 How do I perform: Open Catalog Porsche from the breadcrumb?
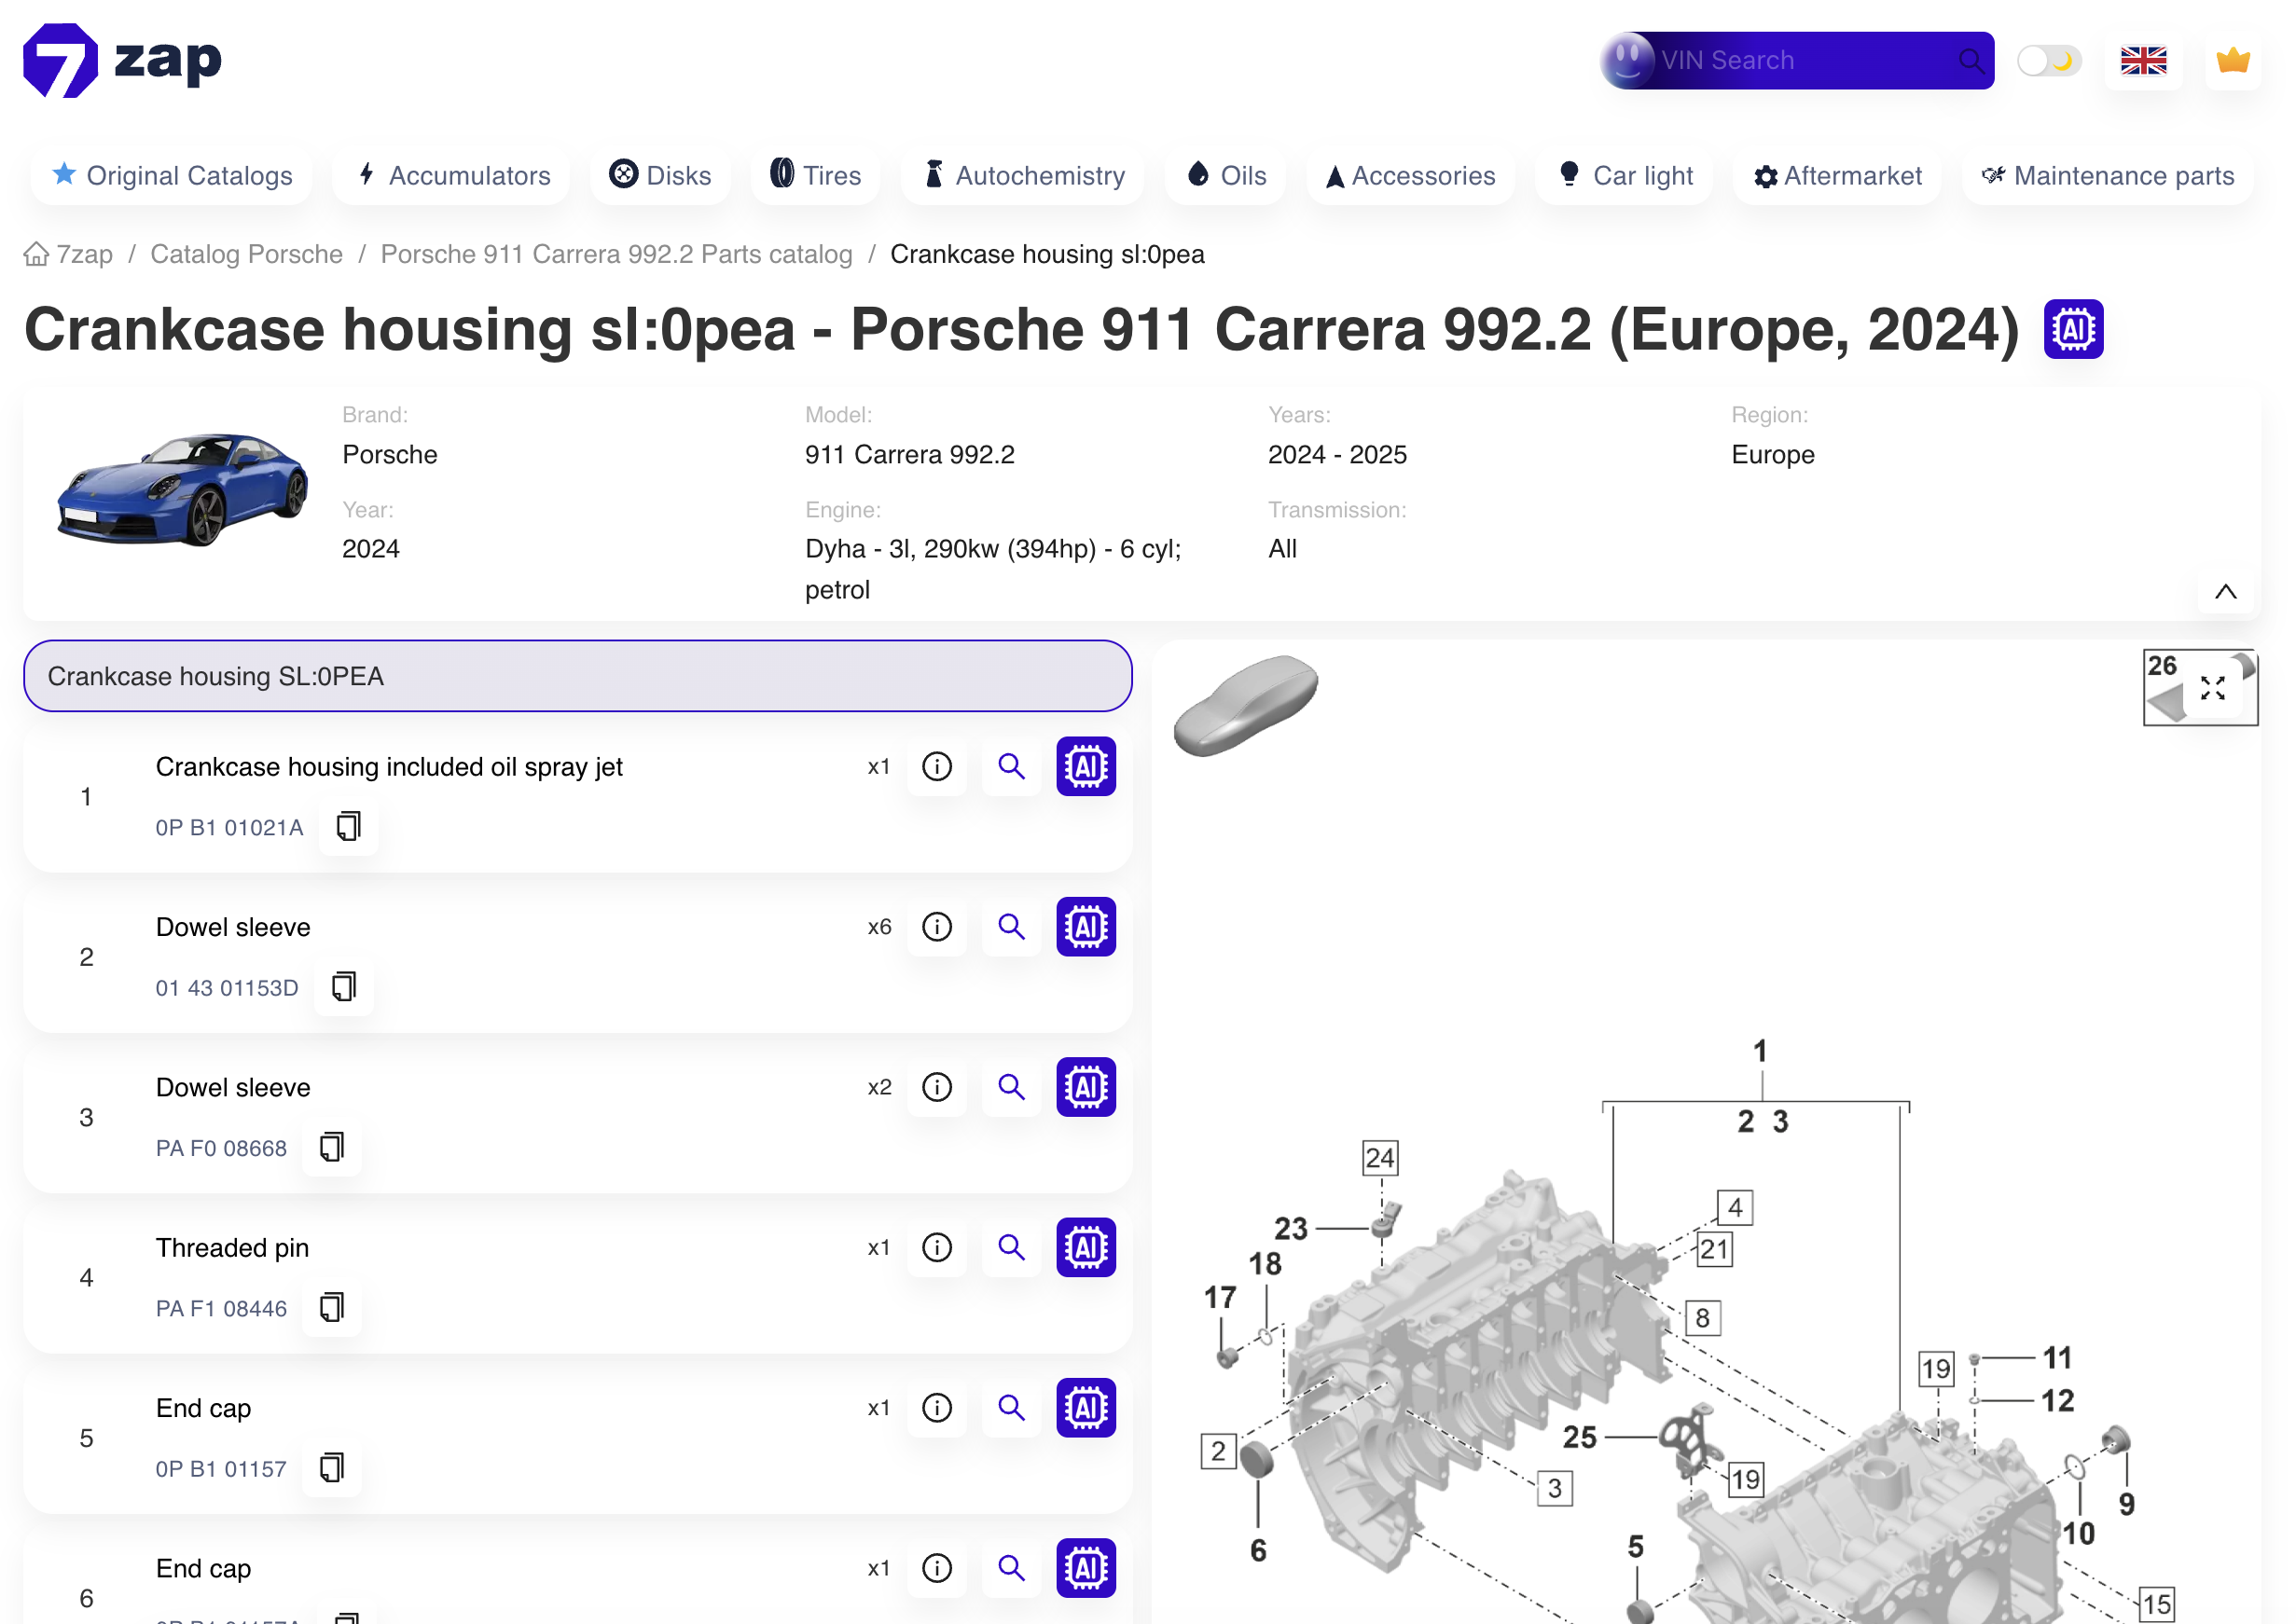point(246,254)
